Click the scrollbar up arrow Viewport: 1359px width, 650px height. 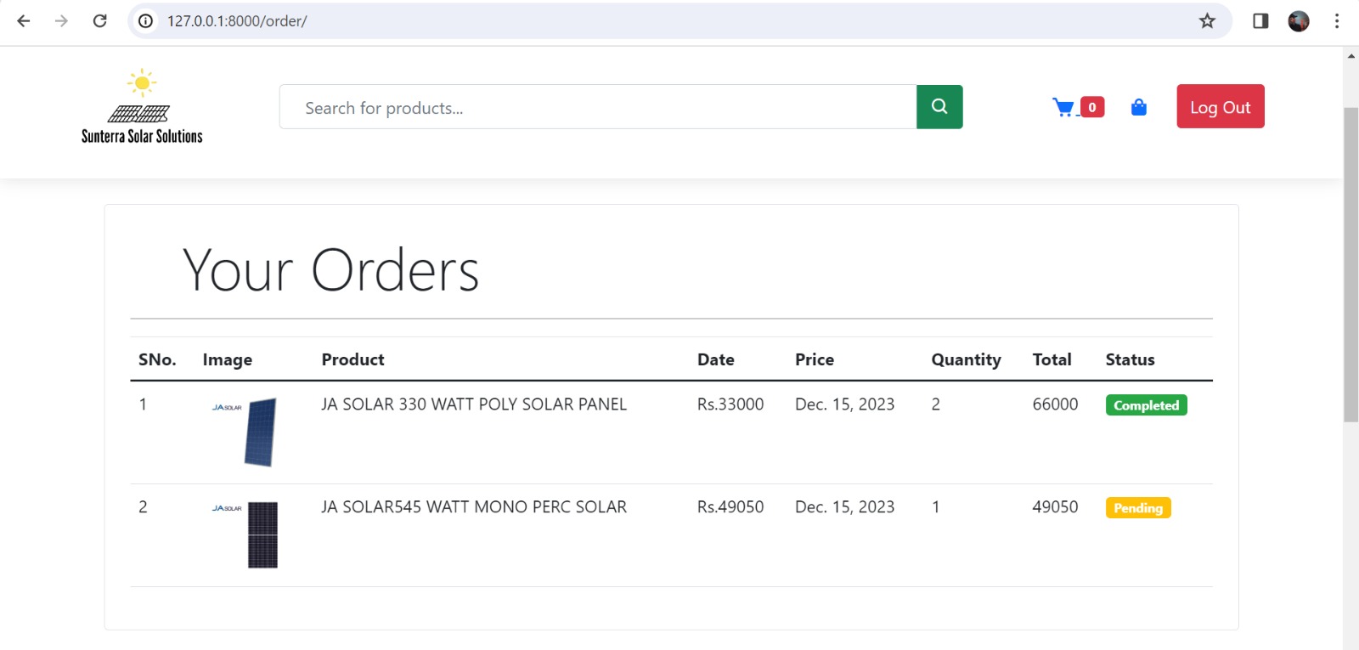pos(1351,56)
